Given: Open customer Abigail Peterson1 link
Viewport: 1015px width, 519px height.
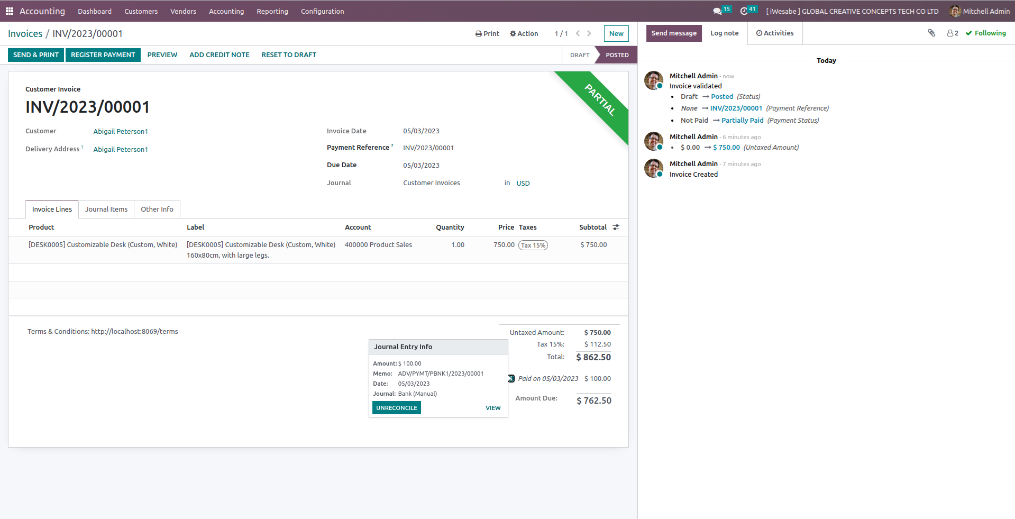Looking at the screenshot, I should pyautogui.click(x=121, y=132).
